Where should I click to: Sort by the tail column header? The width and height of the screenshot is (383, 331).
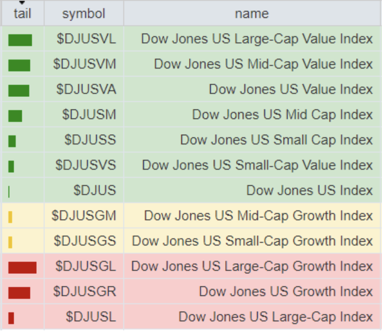point(22,13)
